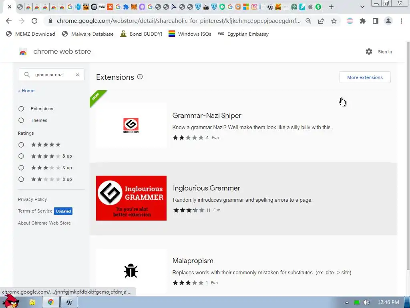Open the VPNhub tab

pos(86,7)
